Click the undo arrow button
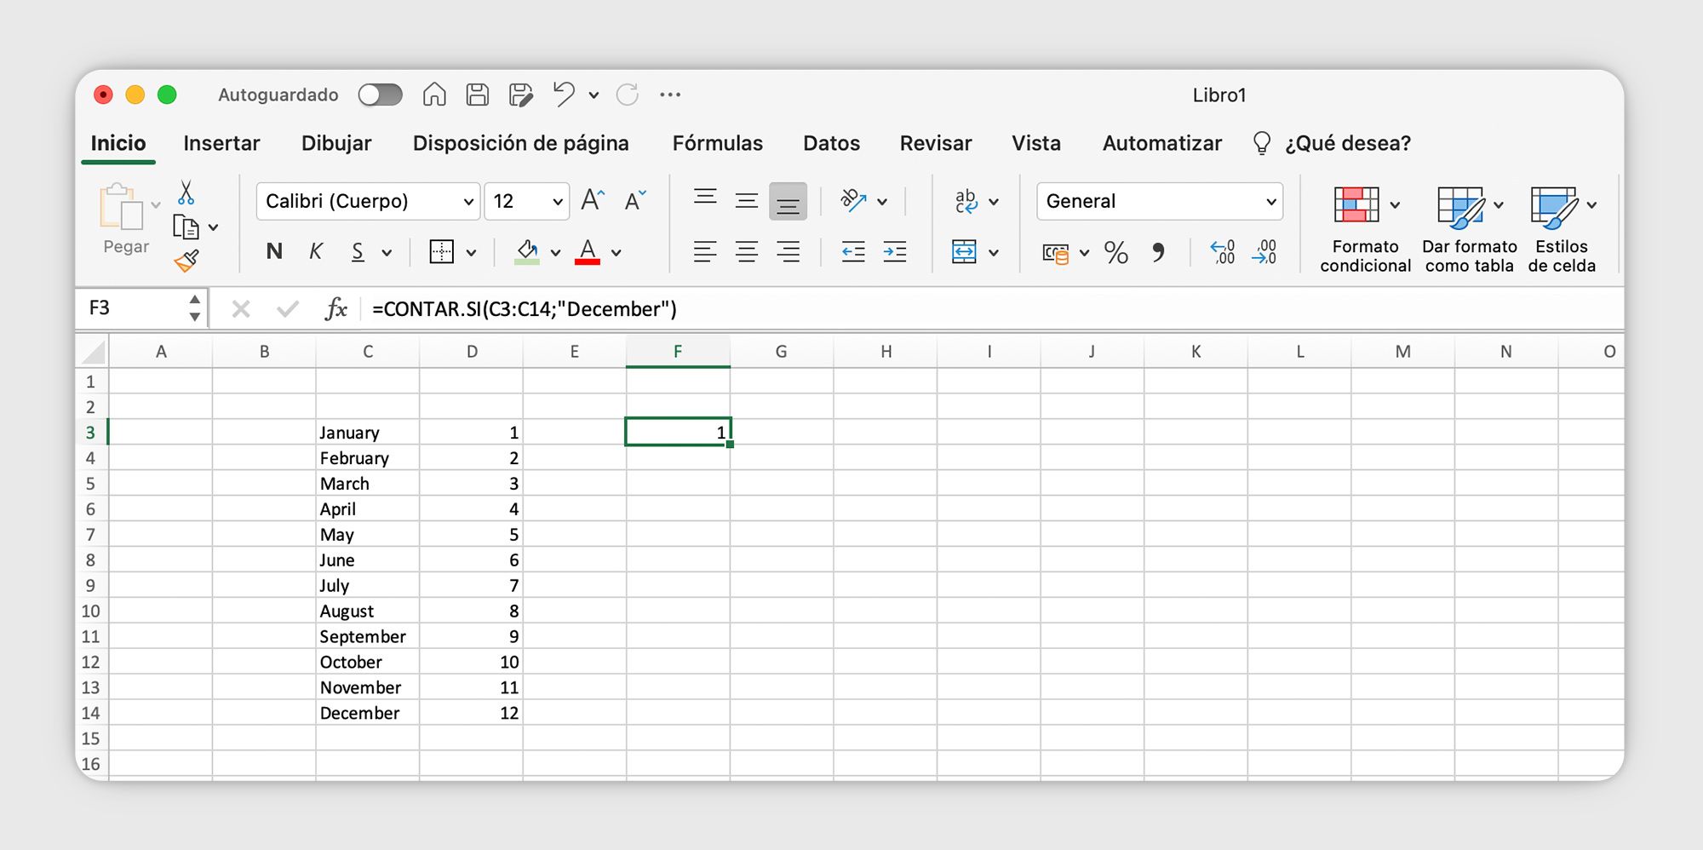Image resolution: width=1703 pixels, height=850 pixels. click(x=563, y=95)
